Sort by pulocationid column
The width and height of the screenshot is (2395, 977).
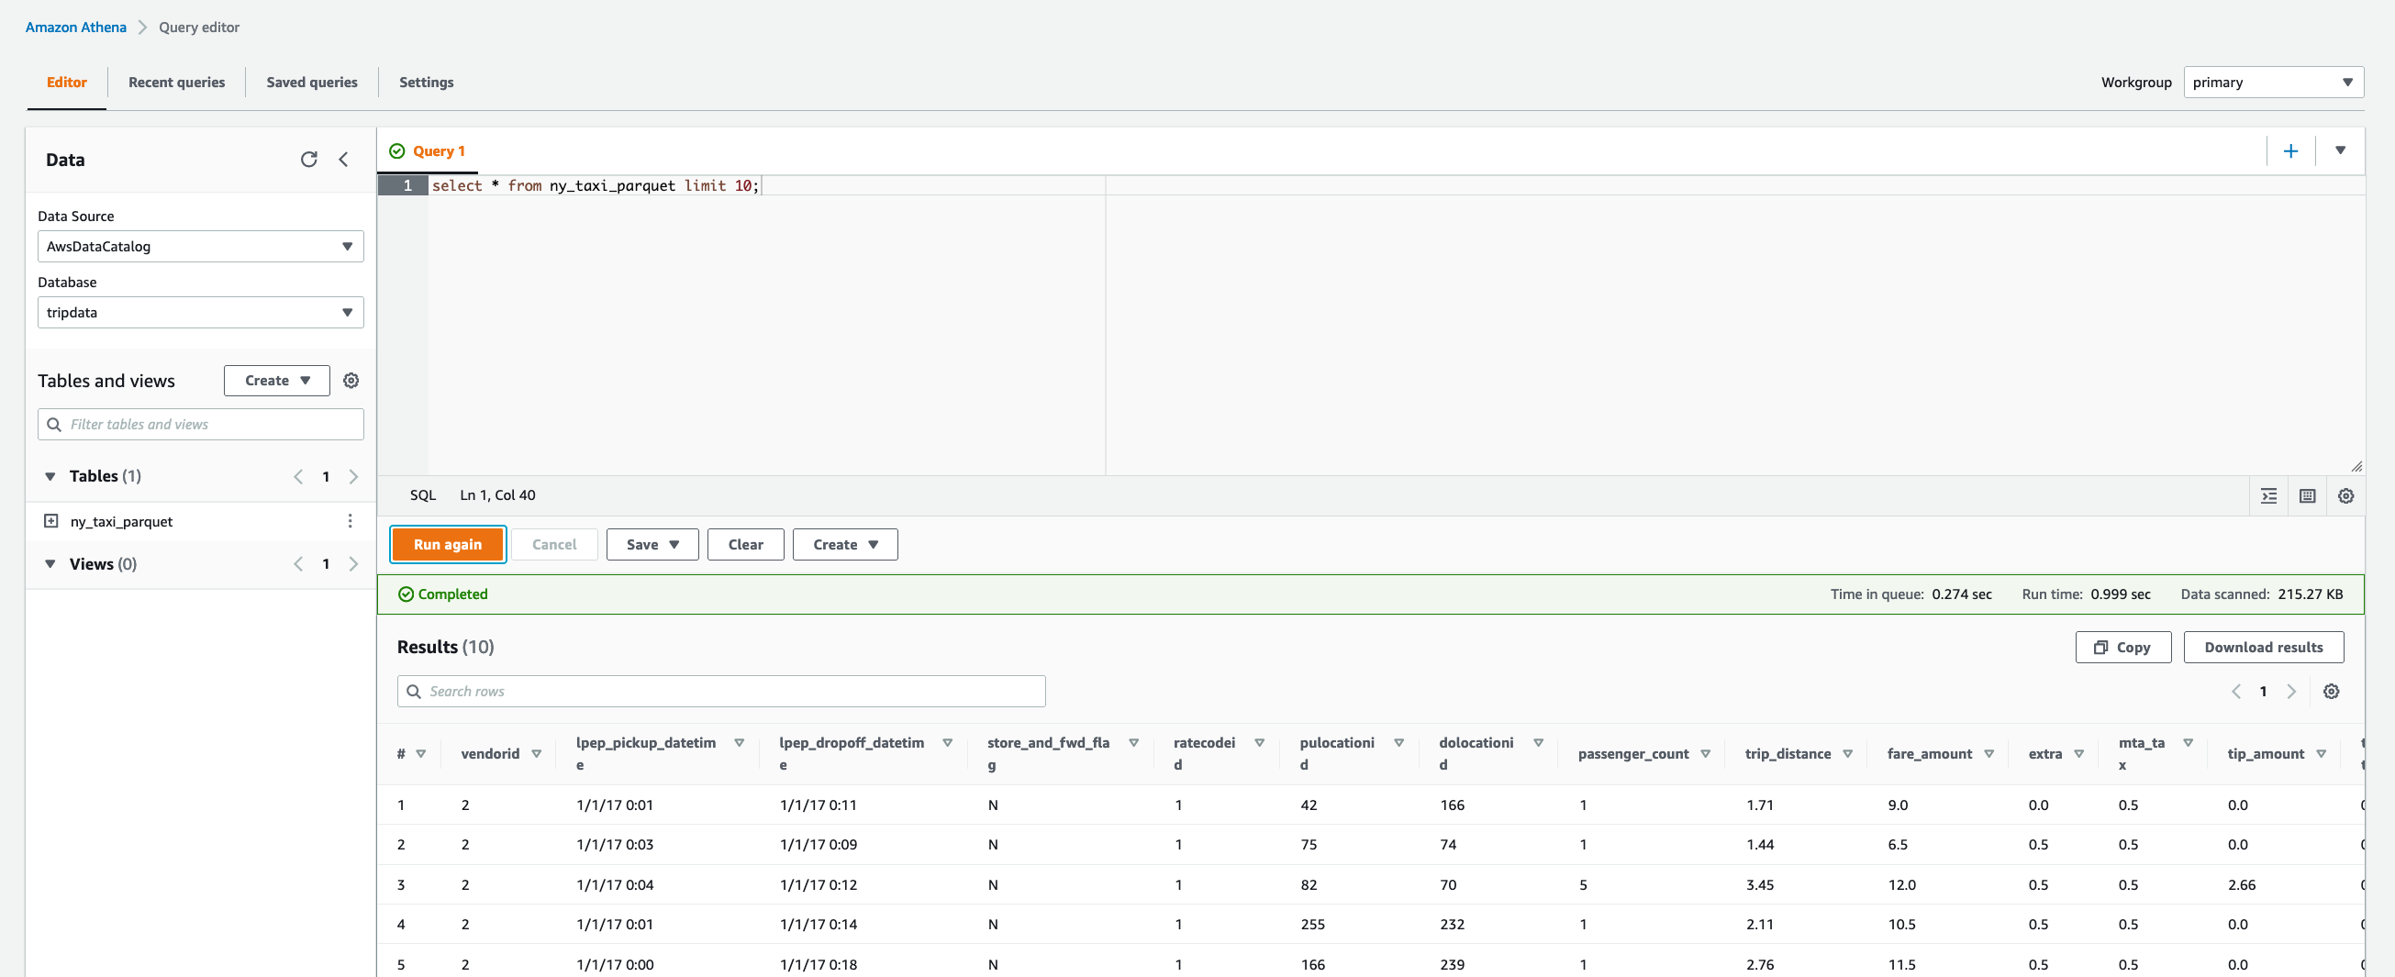(1398, 742)
